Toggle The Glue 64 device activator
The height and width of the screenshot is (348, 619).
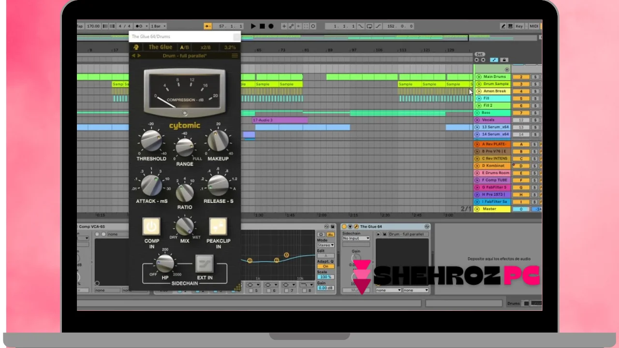[x=344, y=227]
